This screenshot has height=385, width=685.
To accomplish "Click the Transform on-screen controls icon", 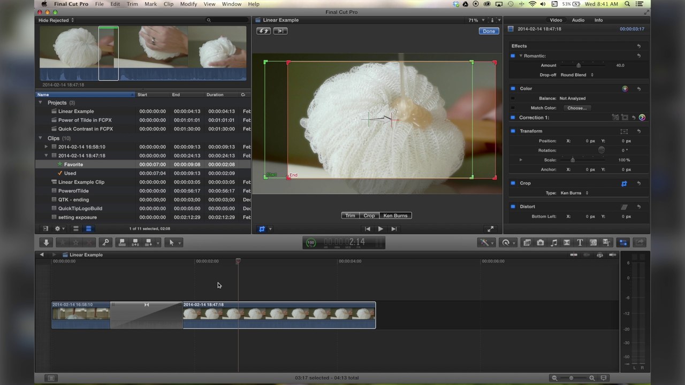I will tap(624, 131).
